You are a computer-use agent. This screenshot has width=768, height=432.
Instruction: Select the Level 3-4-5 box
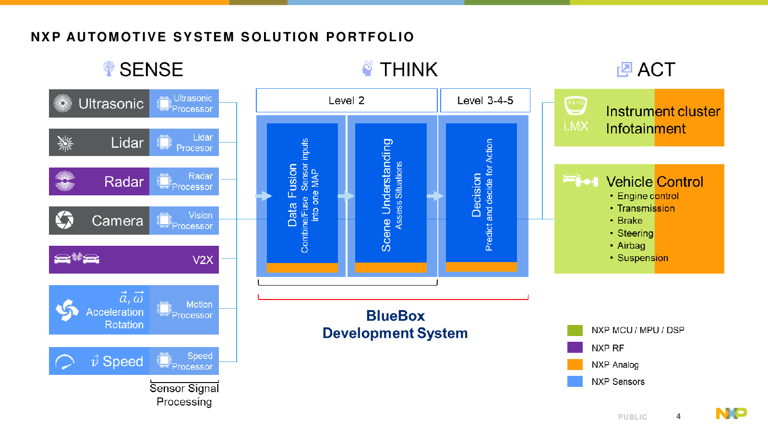point(485,100)
